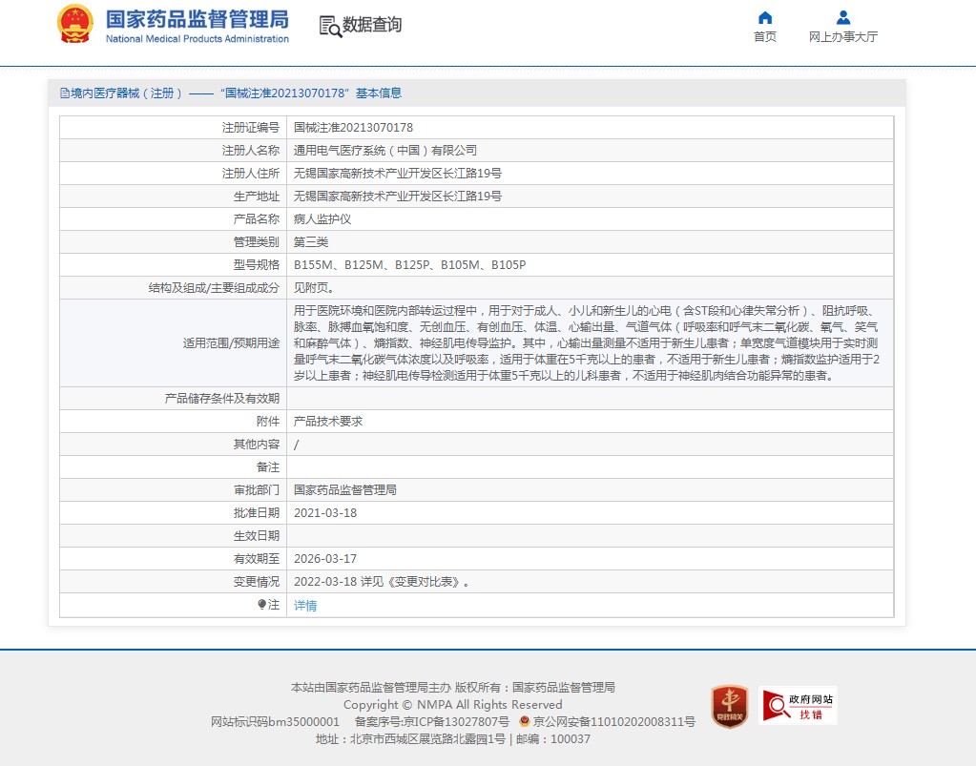Click the 首页 home icon
976x766 pixels.
[x=764, y=17]
